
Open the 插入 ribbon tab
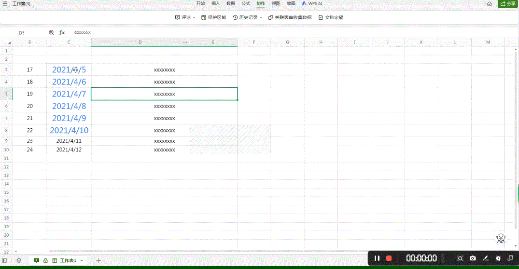[215, 3]
